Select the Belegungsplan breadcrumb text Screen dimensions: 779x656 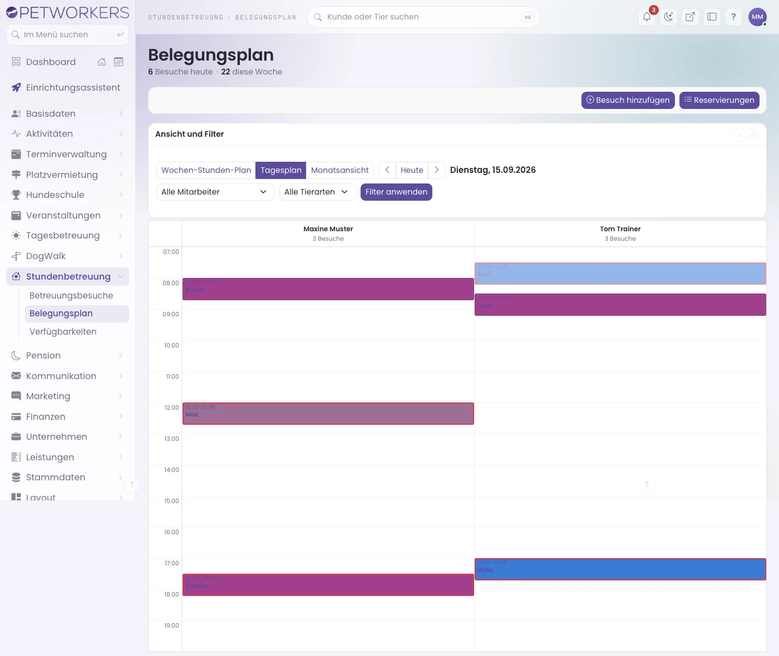(x=266, y=18)
